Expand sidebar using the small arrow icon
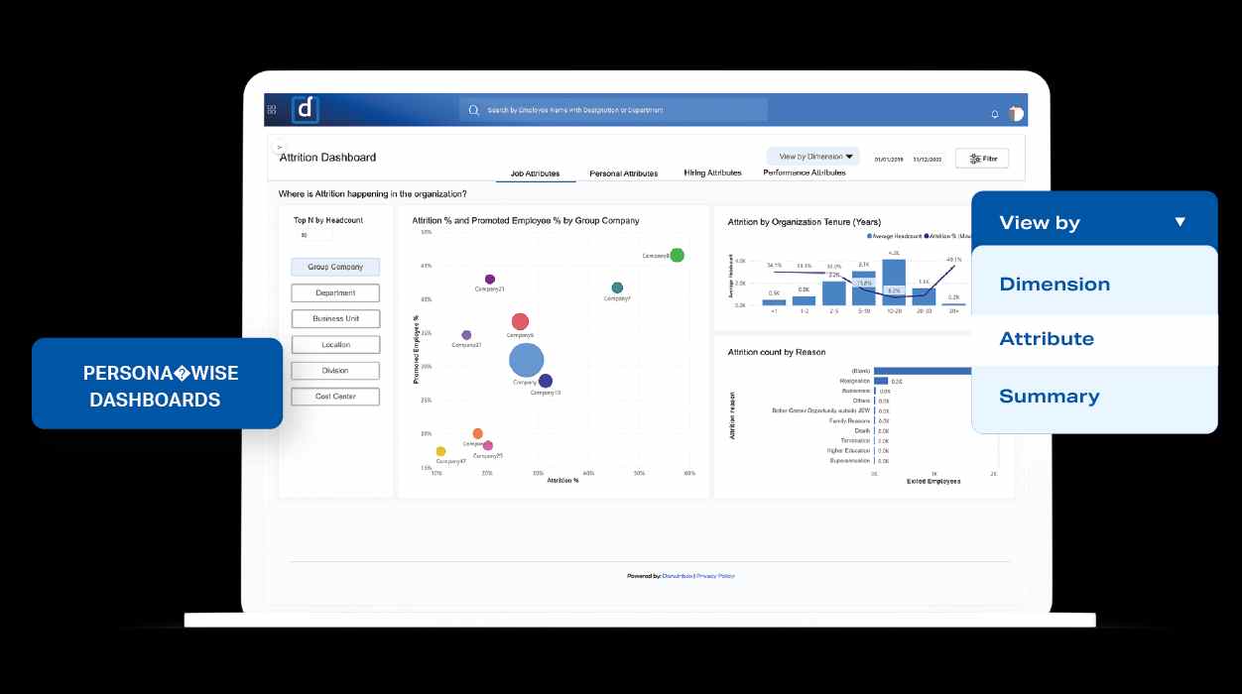Image resolution: width=1242 pixels, height=694 pixels. [x=279, y=147]
